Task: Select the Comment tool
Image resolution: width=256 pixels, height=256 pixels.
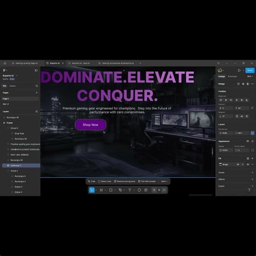Action: (139, 190)
